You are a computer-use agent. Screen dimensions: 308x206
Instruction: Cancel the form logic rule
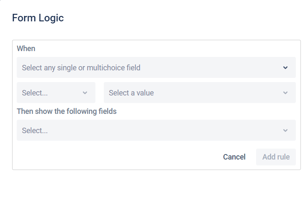pyautogui.click(x=234, y=157)
